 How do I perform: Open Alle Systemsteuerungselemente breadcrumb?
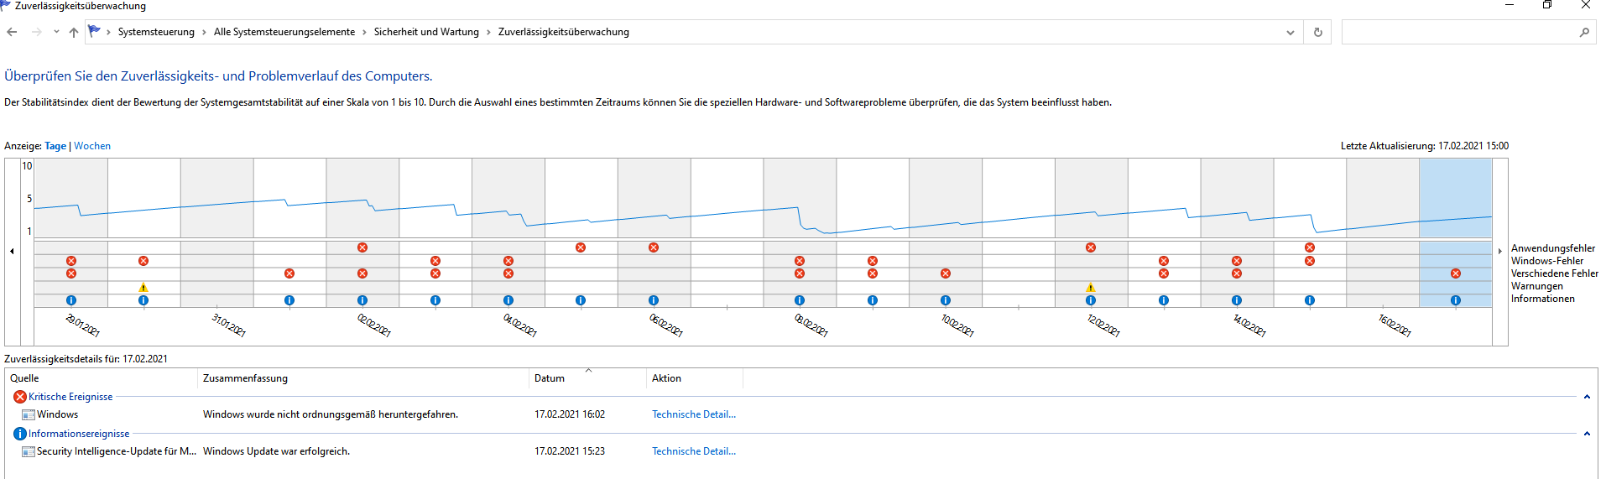pyautogui.click(x=284, y=32)
